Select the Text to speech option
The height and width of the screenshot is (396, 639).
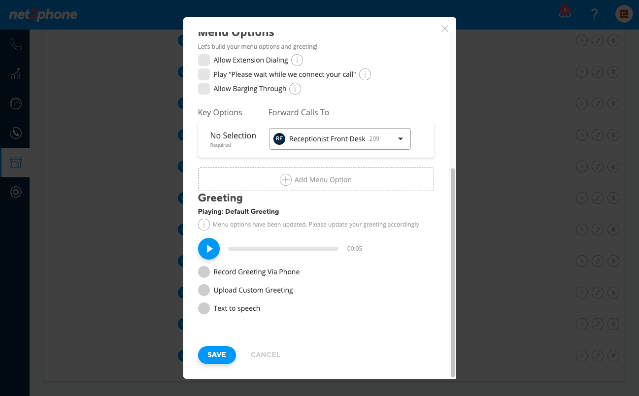click(x=204, y=308)
